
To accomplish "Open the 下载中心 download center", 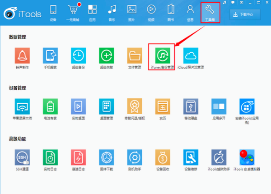I will pos(245,14).
